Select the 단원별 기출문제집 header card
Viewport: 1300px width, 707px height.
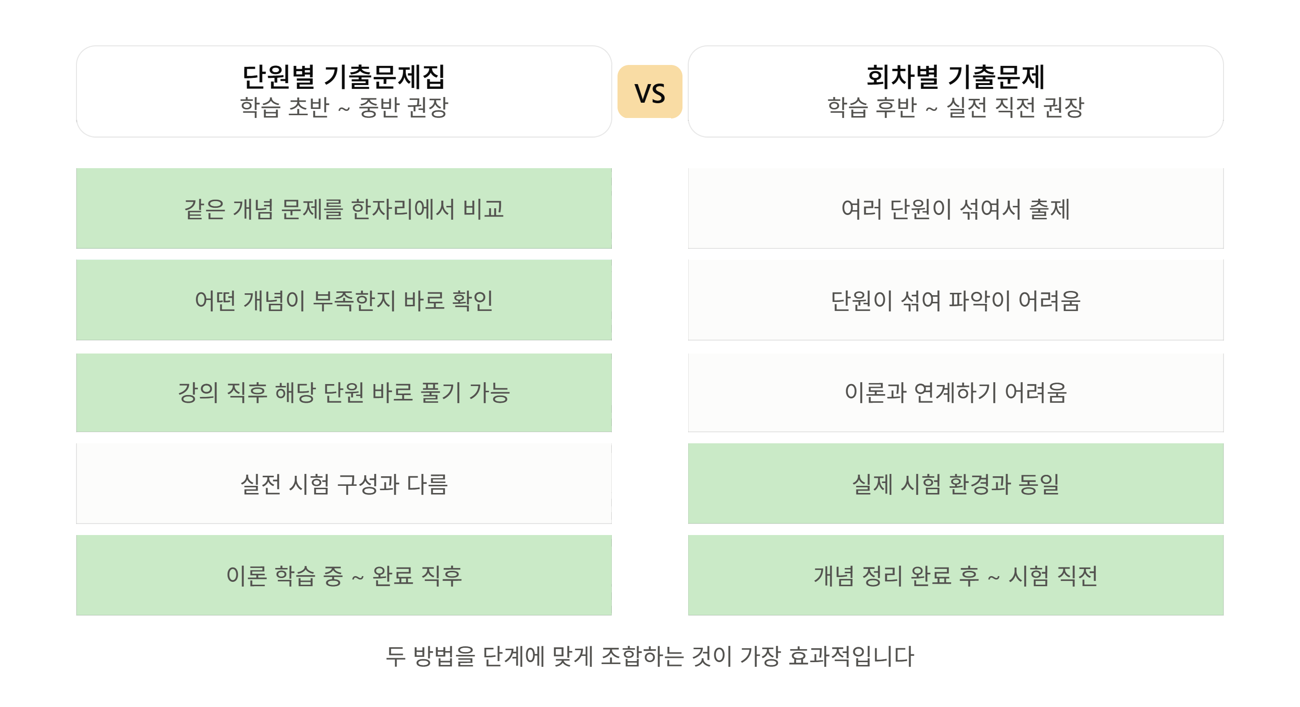(x=344, y=91)
